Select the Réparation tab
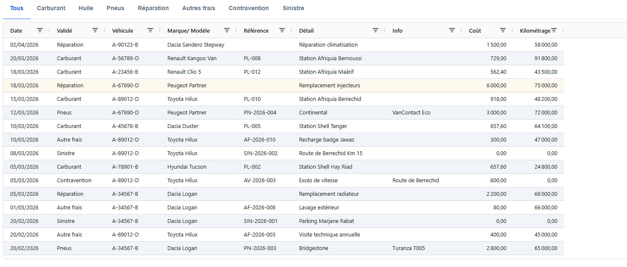 153,8
